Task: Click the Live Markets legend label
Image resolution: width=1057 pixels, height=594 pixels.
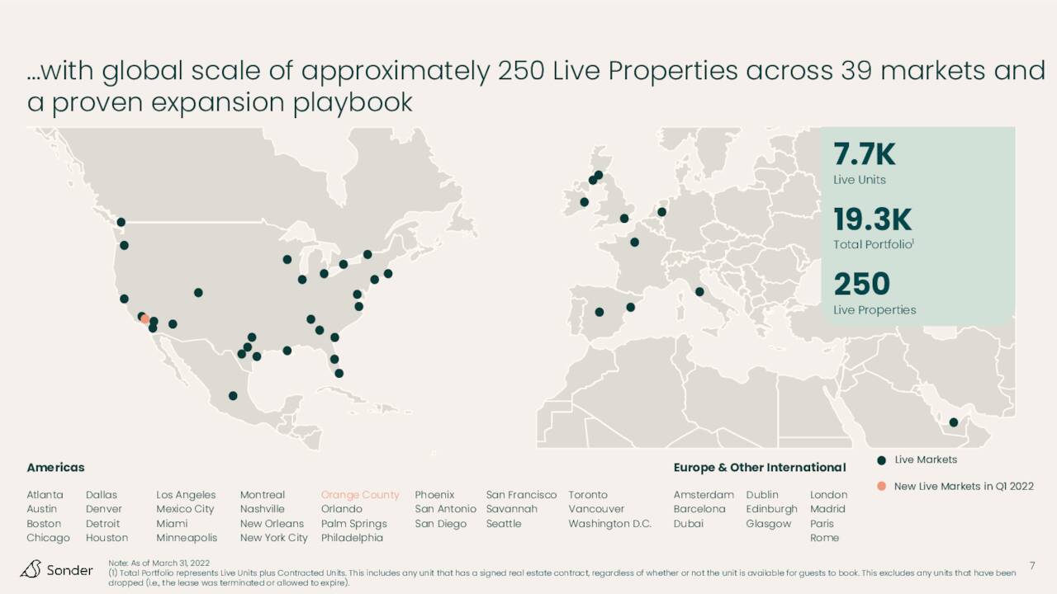Action: tap(926, 460)
